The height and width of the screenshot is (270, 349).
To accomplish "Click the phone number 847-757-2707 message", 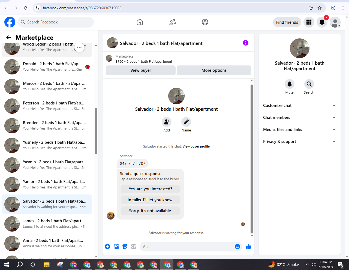I will pyautogui.click(x=133, y=164).
